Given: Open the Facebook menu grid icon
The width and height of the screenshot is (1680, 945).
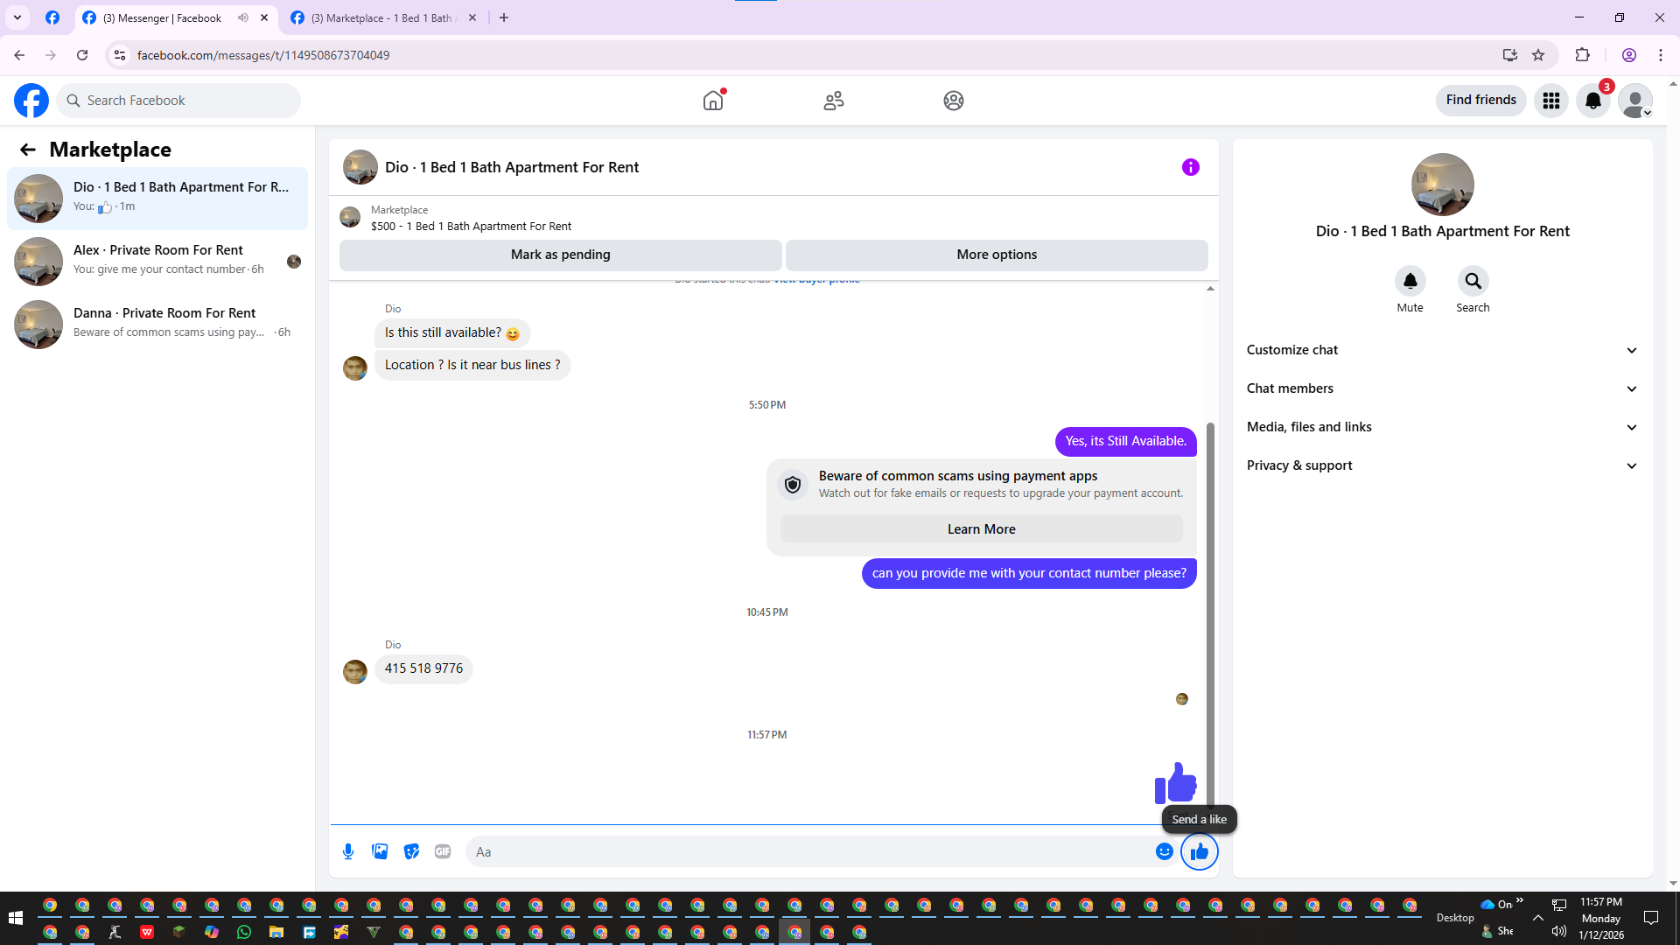Looking at the screenshot, I should click(1551, 101).
